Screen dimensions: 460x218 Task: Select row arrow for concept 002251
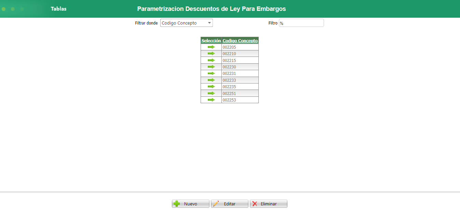click(211, 93)
